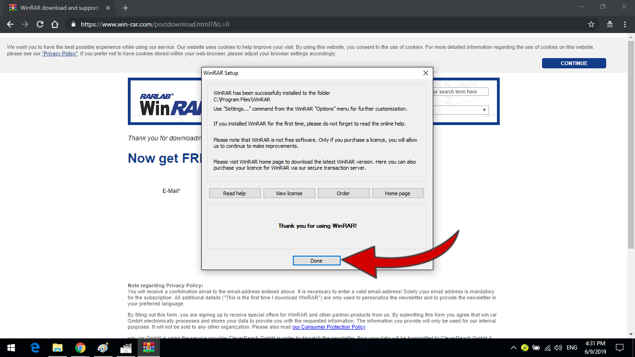Restore down the Chrome window
The image size is (635, 357).
click(x=603, y=7)
